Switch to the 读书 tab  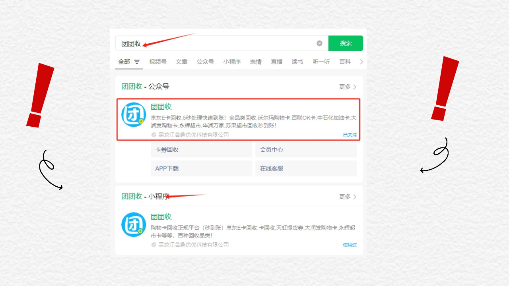297,62
